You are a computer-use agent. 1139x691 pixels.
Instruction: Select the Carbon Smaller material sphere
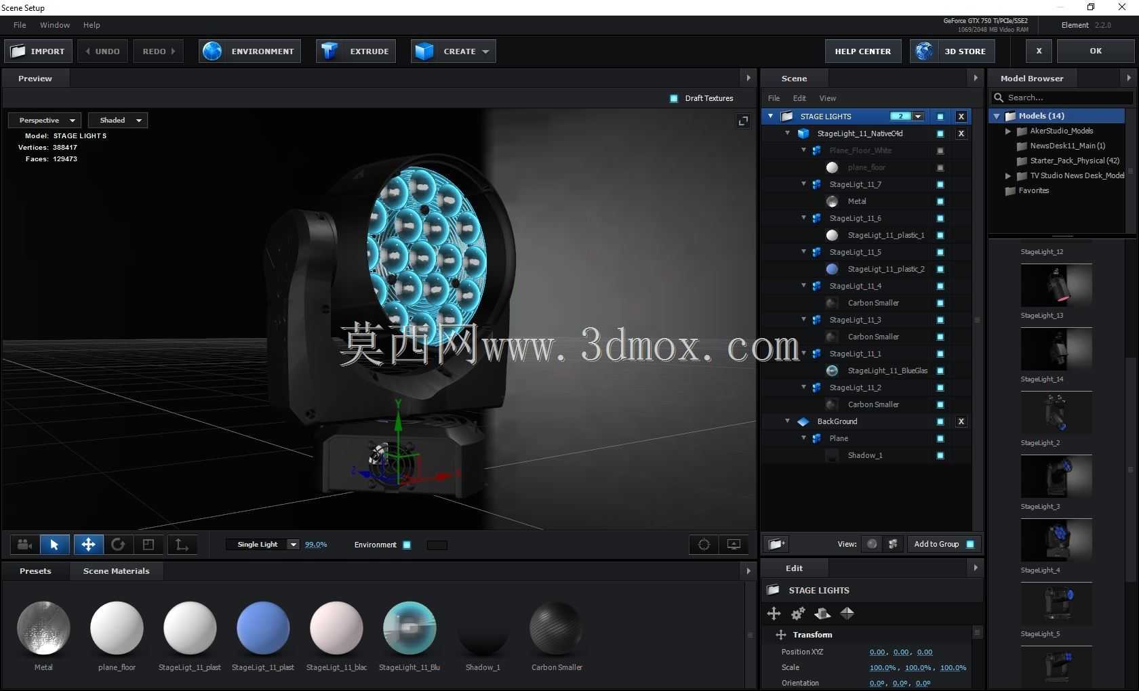point(556,629)
